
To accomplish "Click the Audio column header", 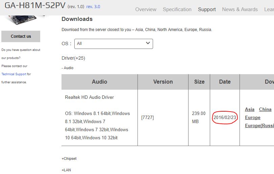I will [x=99, y=82].
